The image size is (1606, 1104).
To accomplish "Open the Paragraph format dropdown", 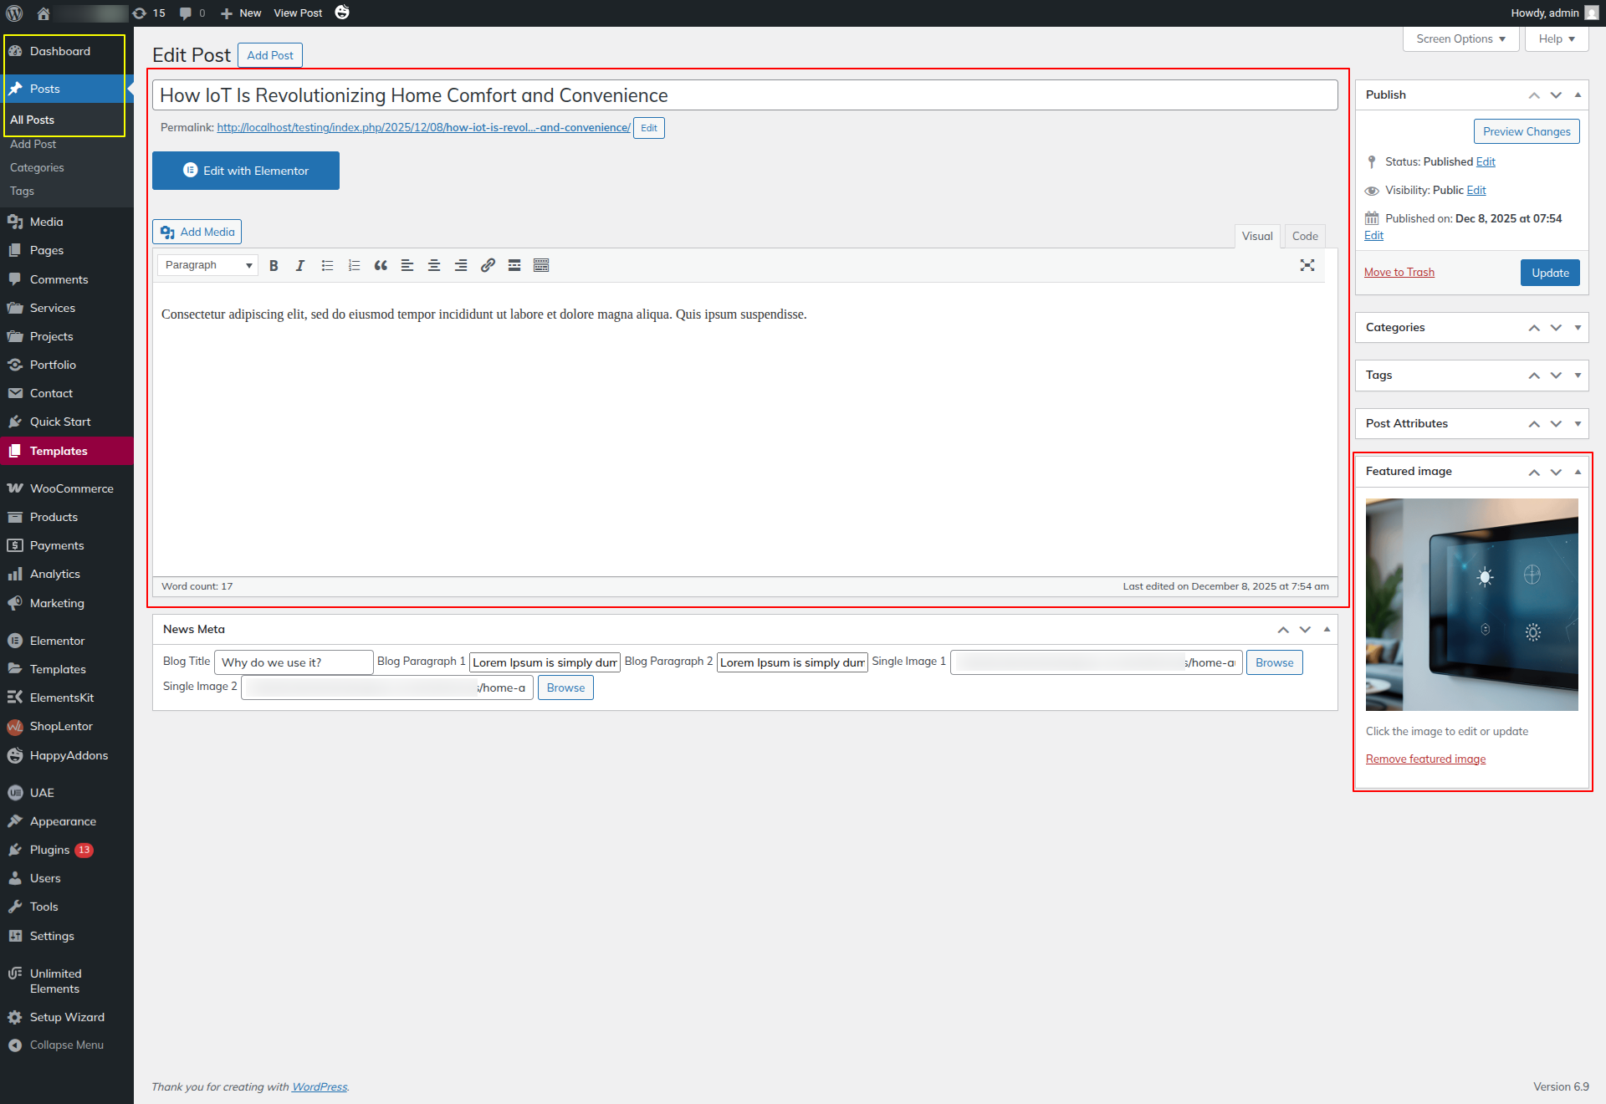I will [207, 265].
